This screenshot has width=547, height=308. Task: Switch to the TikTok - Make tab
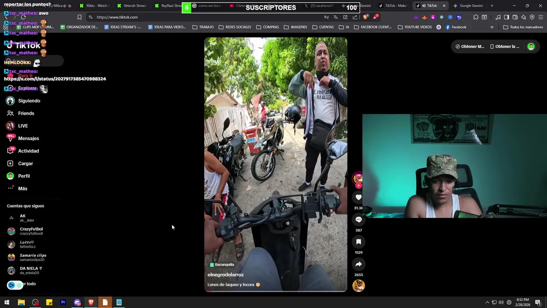[x=393, y=6]
